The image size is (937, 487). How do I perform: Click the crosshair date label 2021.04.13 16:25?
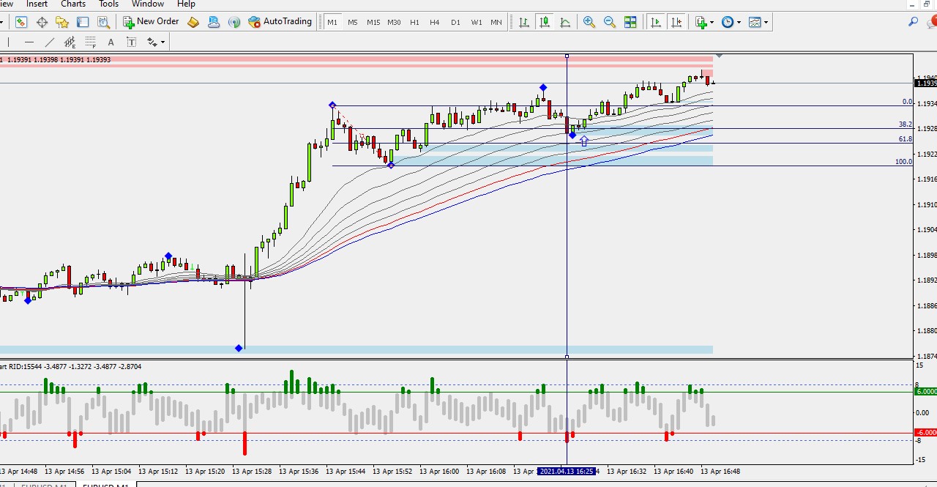(x=567, y=471)
